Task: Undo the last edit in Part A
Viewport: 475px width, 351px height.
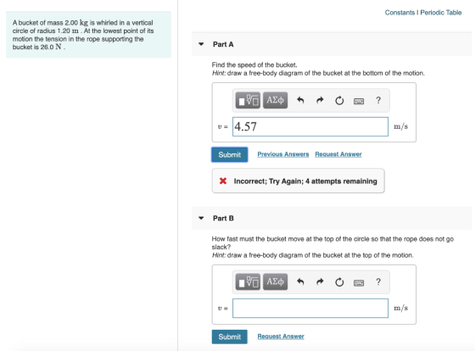Action: click(300, 100)
